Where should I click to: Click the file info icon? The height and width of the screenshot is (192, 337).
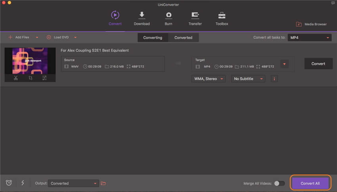[x=274, y=79]
